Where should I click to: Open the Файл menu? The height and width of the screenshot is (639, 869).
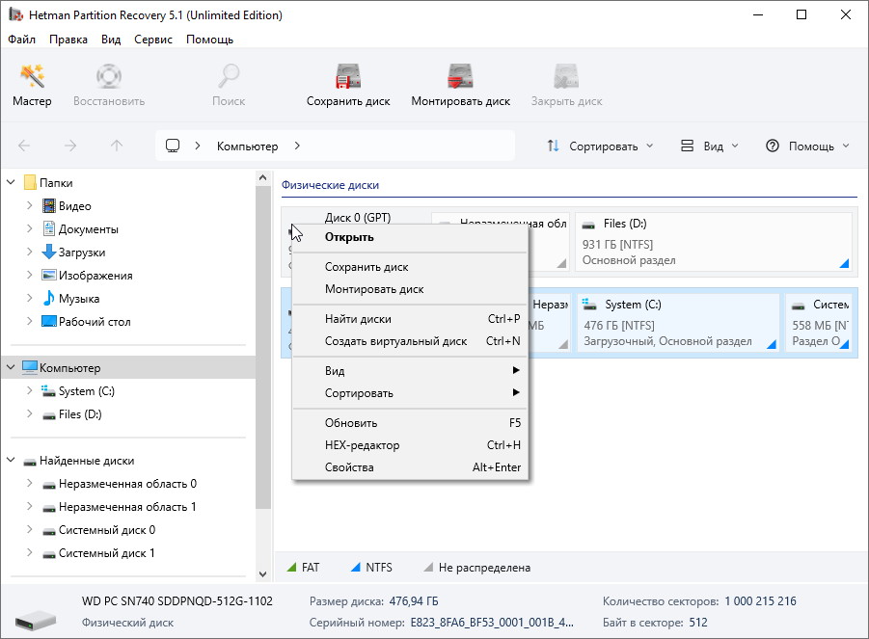click(x=21, y=40)
